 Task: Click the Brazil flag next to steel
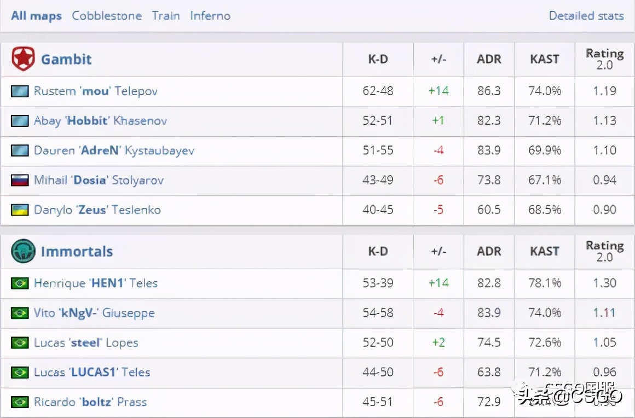point(20,342)
